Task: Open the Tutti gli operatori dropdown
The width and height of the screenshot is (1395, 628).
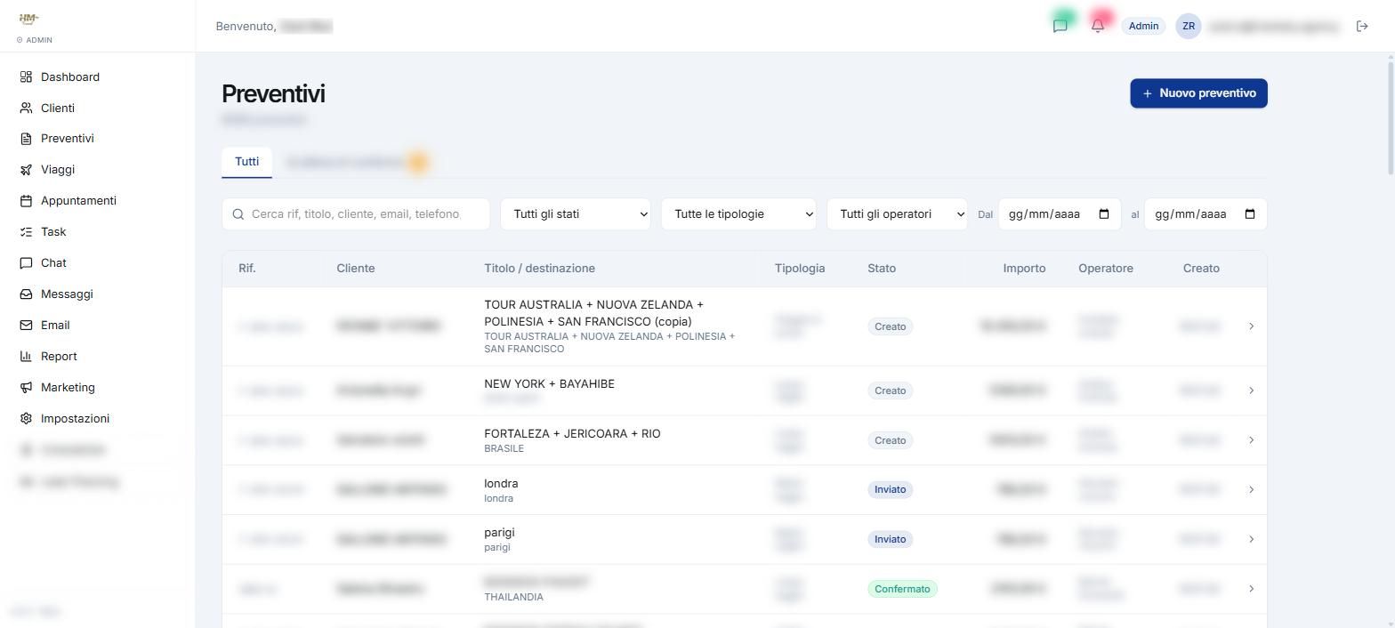Action: pyautogui.click(x=897, y=214)
